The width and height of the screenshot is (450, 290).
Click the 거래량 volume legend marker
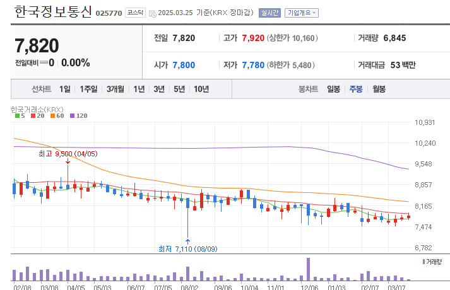click(423, 262)
